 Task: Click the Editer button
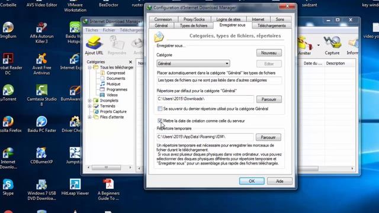[x=269, y=64]
